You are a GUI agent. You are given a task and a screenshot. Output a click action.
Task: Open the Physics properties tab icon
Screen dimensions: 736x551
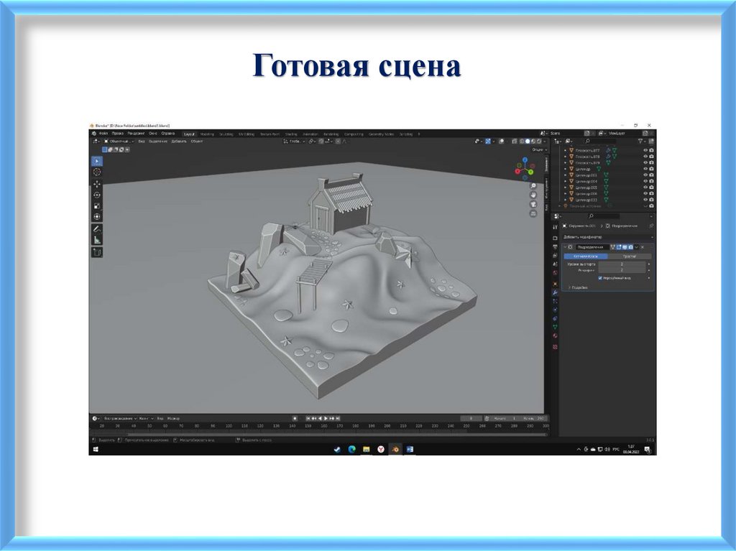[x=555, y=310]
